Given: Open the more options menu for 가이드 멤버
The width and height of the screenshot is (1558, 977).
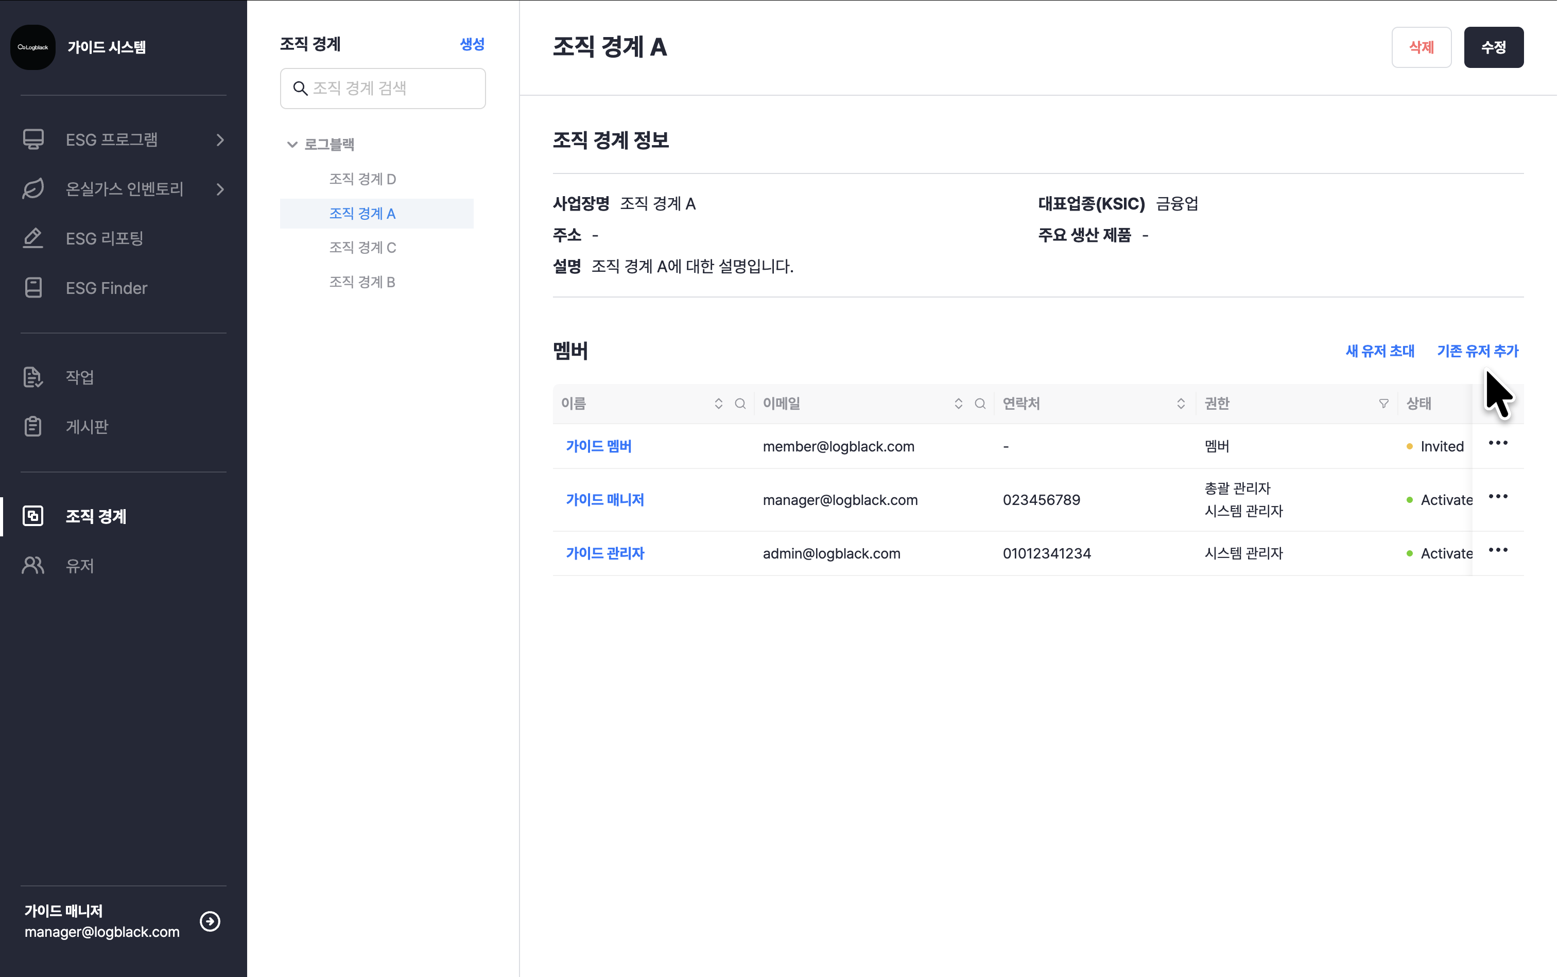Looking at the screenshot, I should point(1497,443).
